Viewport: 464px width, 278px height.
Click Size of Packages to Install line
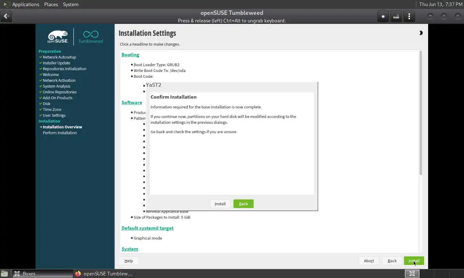click(162, 217)
